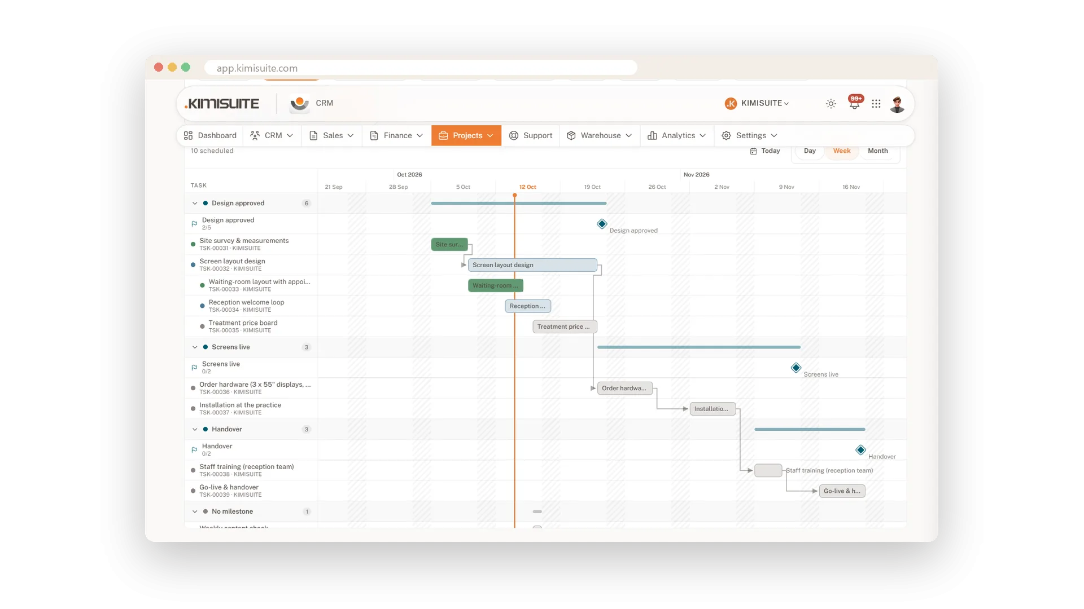Open the Warehouse menu
1084x609 pixels.
click(x=599, y=135)
